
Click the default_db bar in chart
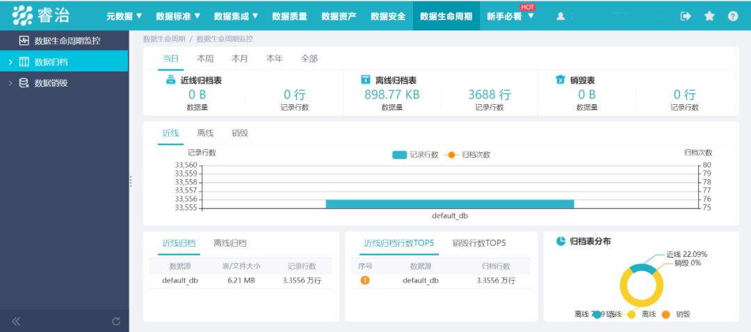tap(450, 203)
